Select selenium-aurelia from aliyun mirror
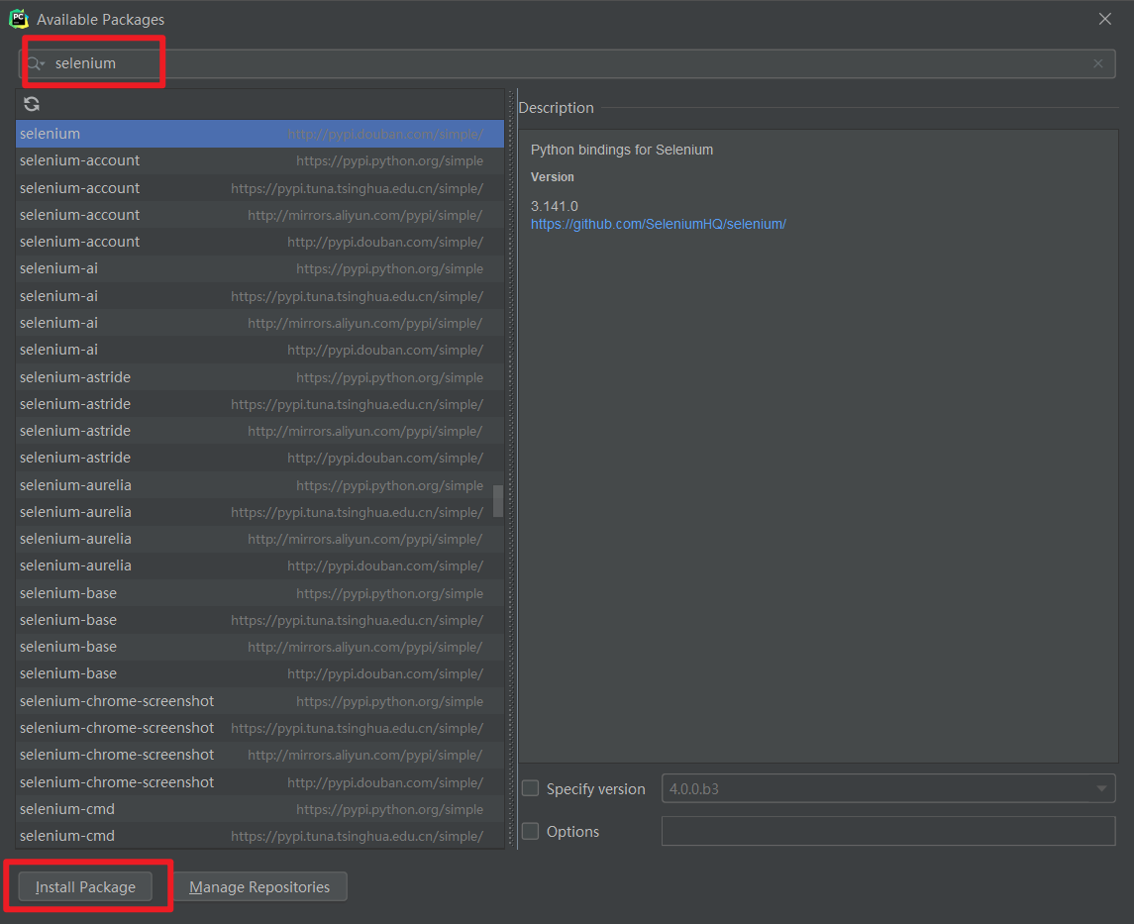 coord(259,539)
